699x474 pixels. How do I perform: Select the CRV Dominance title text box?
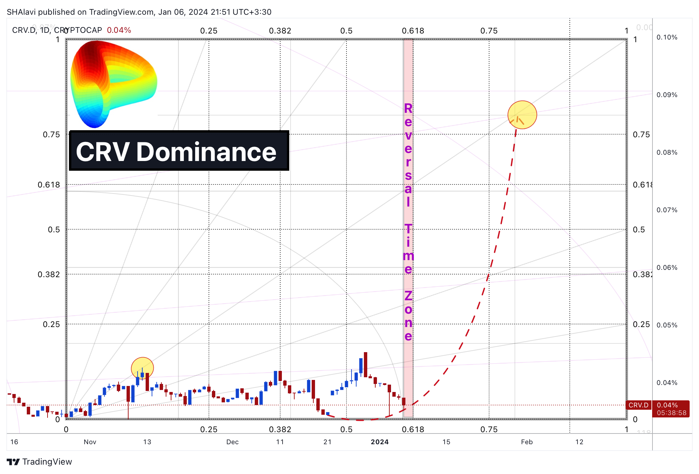point(179,151)
